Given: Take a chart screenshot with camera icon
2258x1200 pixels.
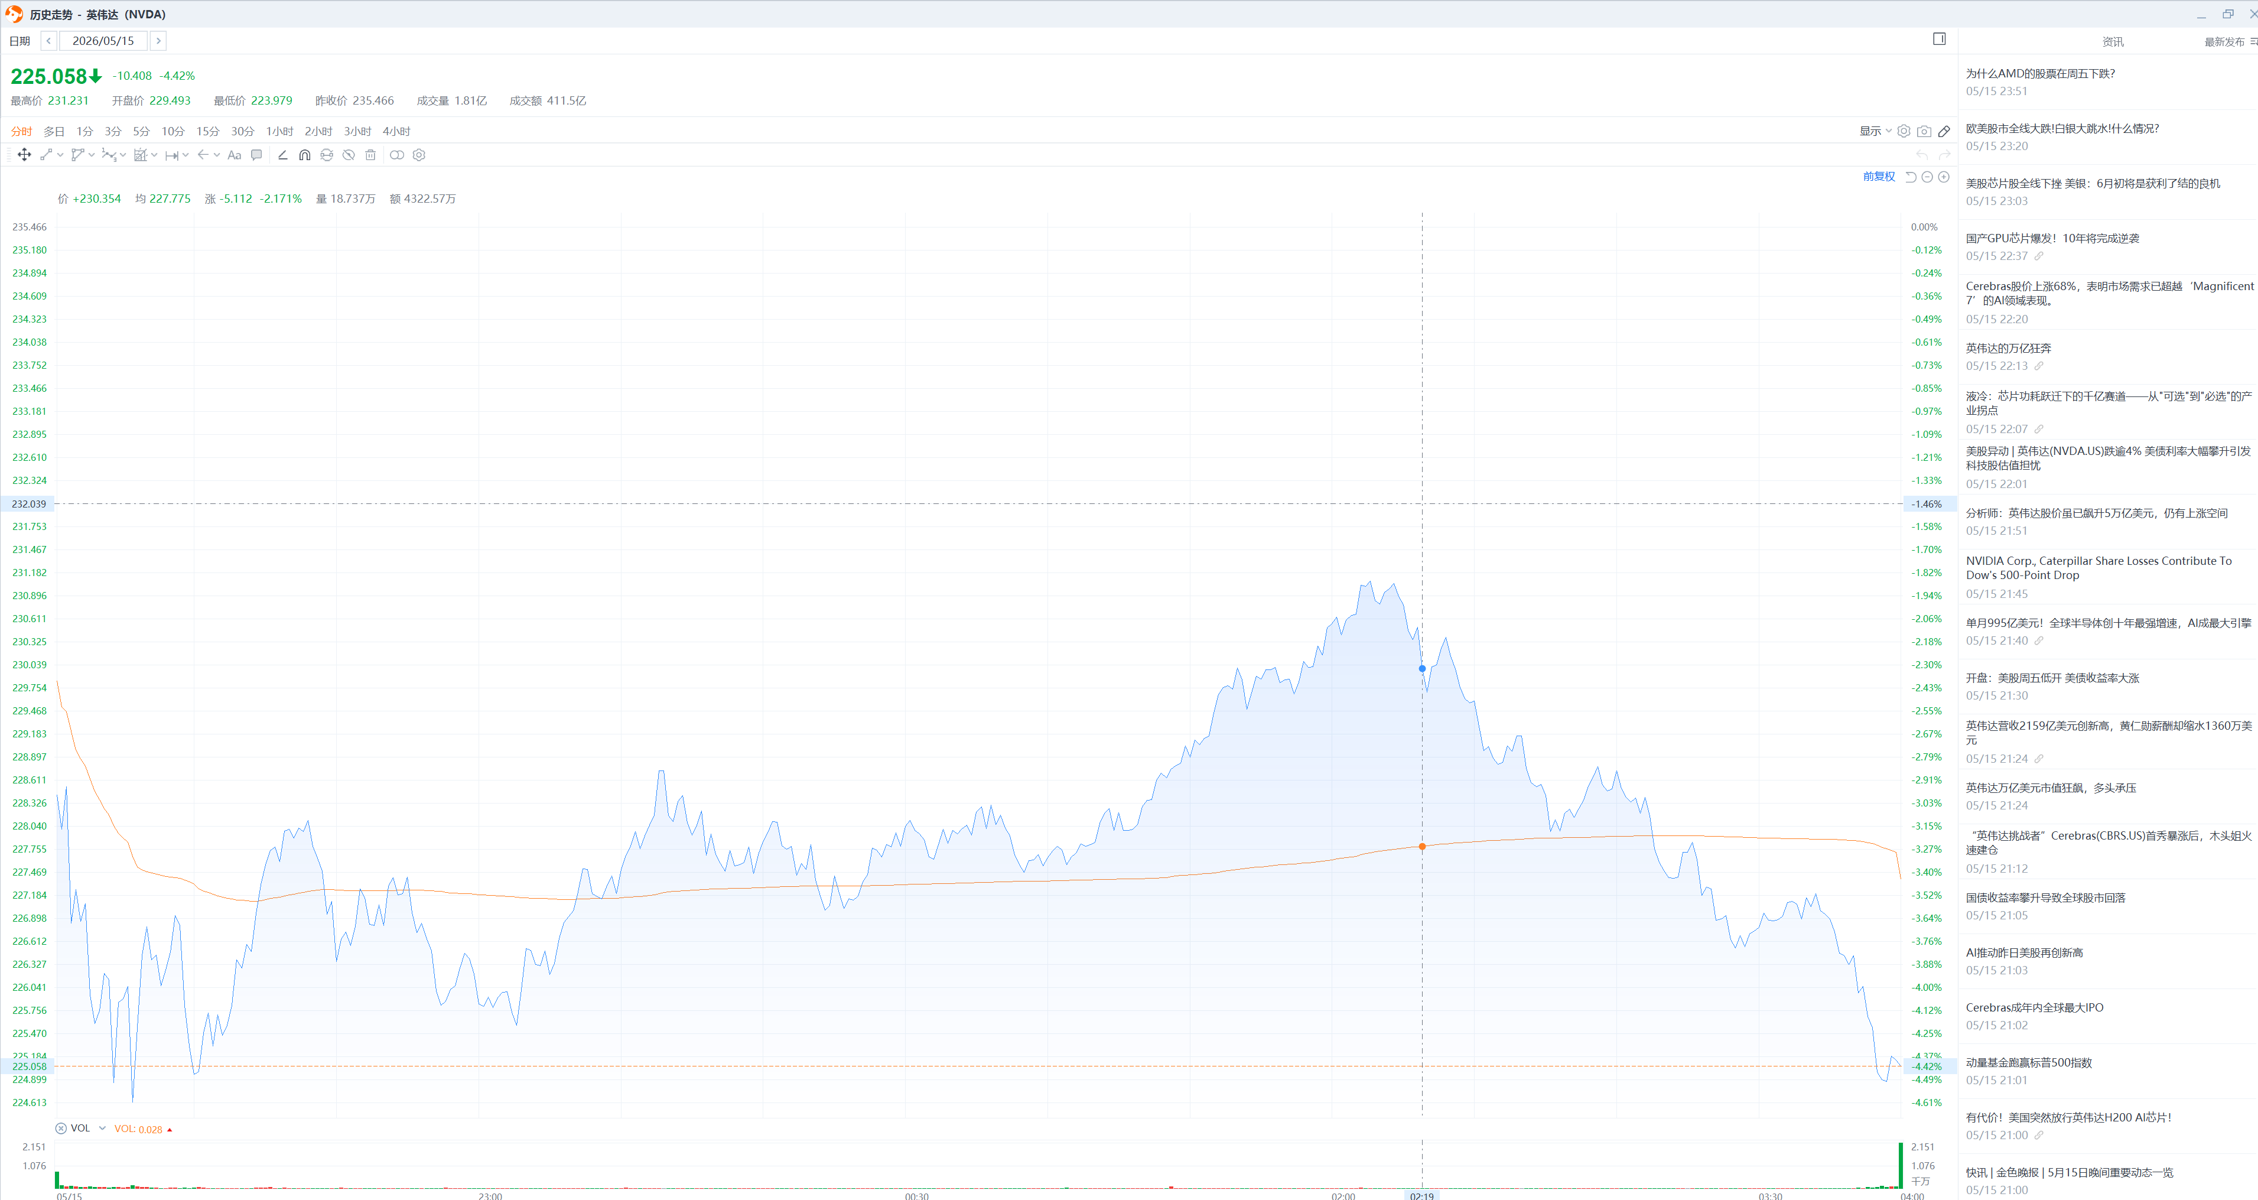Looking at the screenshot, I should (x=1924, y=132).
